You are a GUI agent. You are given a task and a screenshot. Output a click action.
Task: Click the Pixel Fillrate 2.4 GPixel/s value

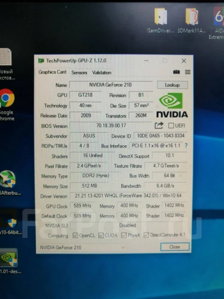tap(89, 166)
